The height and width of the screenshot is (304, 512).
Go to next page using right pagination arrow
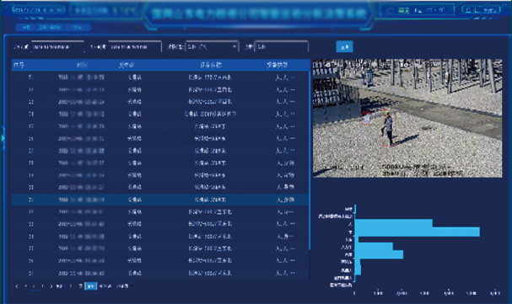pyautogui.click(x=51, y=286)
